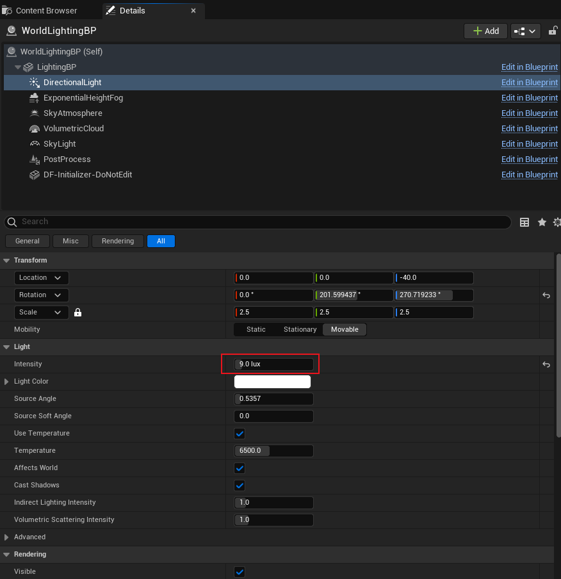Disable the Use Temperature checkbox
The image size is (561, 579).
pos(240,434)
